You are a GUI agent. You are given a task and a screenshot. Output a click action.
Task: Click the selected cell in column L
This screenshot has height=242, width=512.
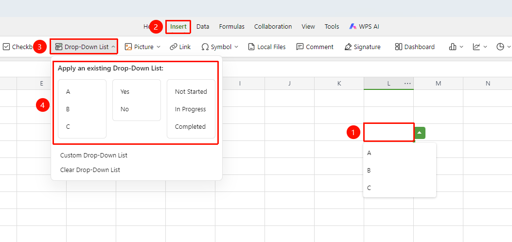click(x=388, y=132)
